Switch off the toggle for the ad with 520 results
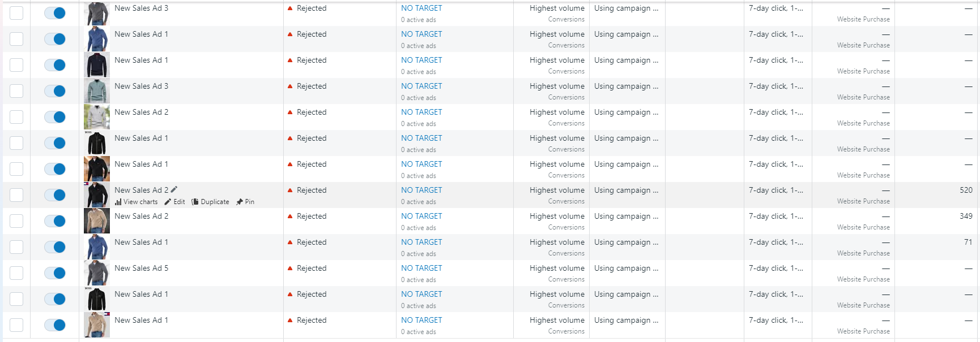The image size is (980, 342). click(55, 195)
